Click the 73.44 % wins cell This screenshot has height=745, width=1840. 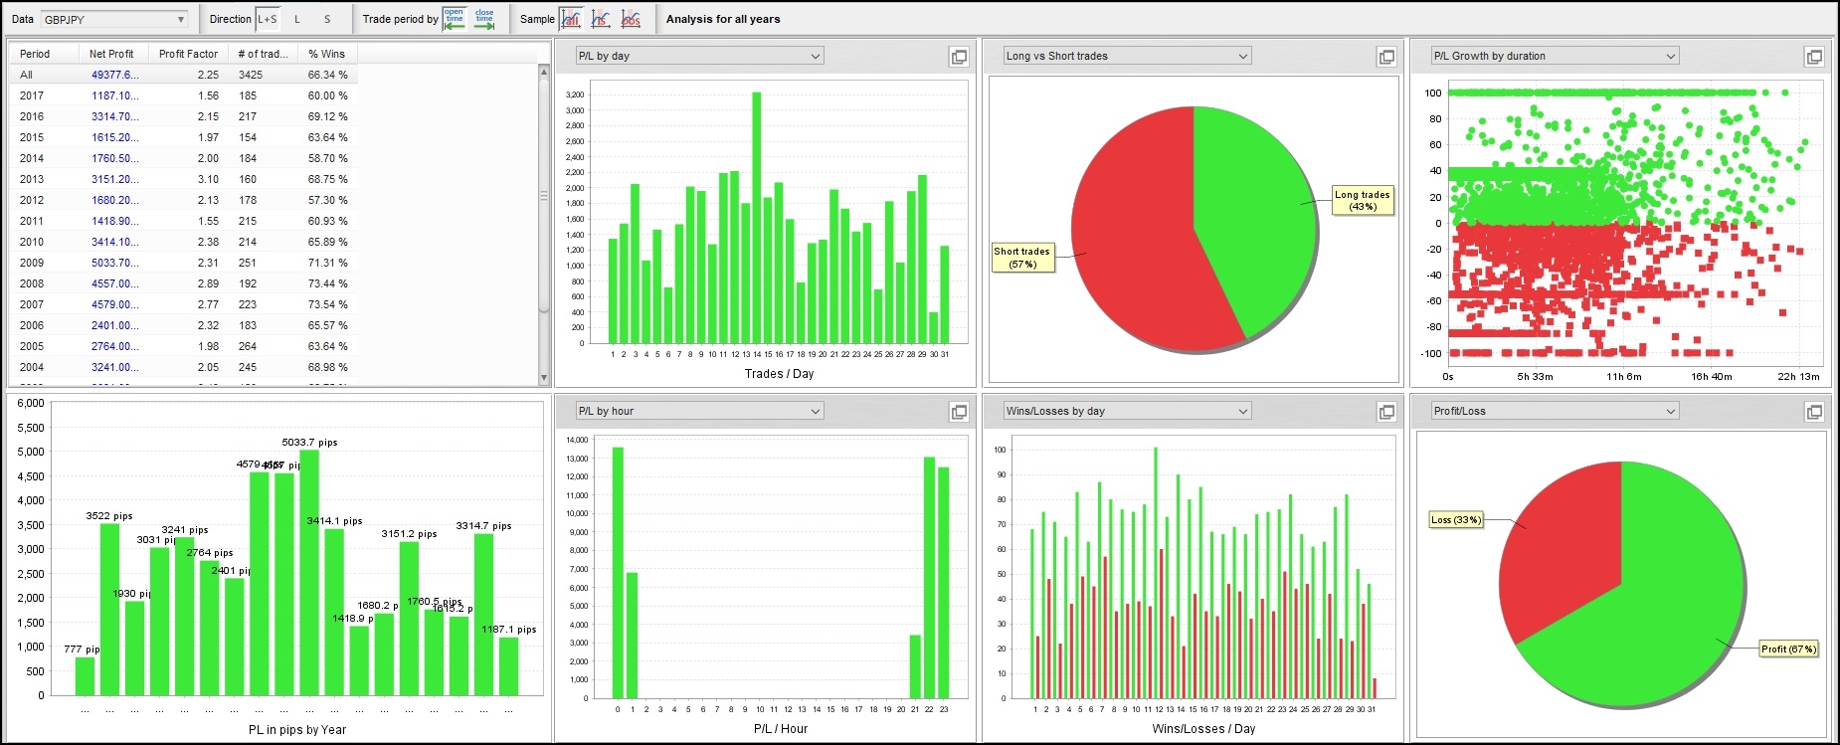pos(328,283)
